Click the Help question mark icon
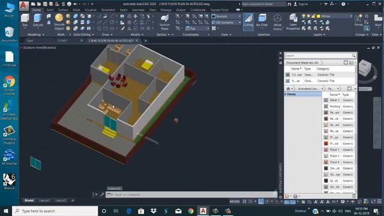Viewport: 384px width, 216px height. click(343, 4)
